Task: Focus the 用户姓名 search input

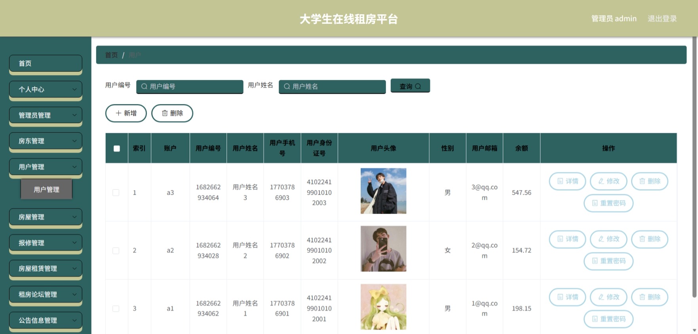Action: pos(332,86)
